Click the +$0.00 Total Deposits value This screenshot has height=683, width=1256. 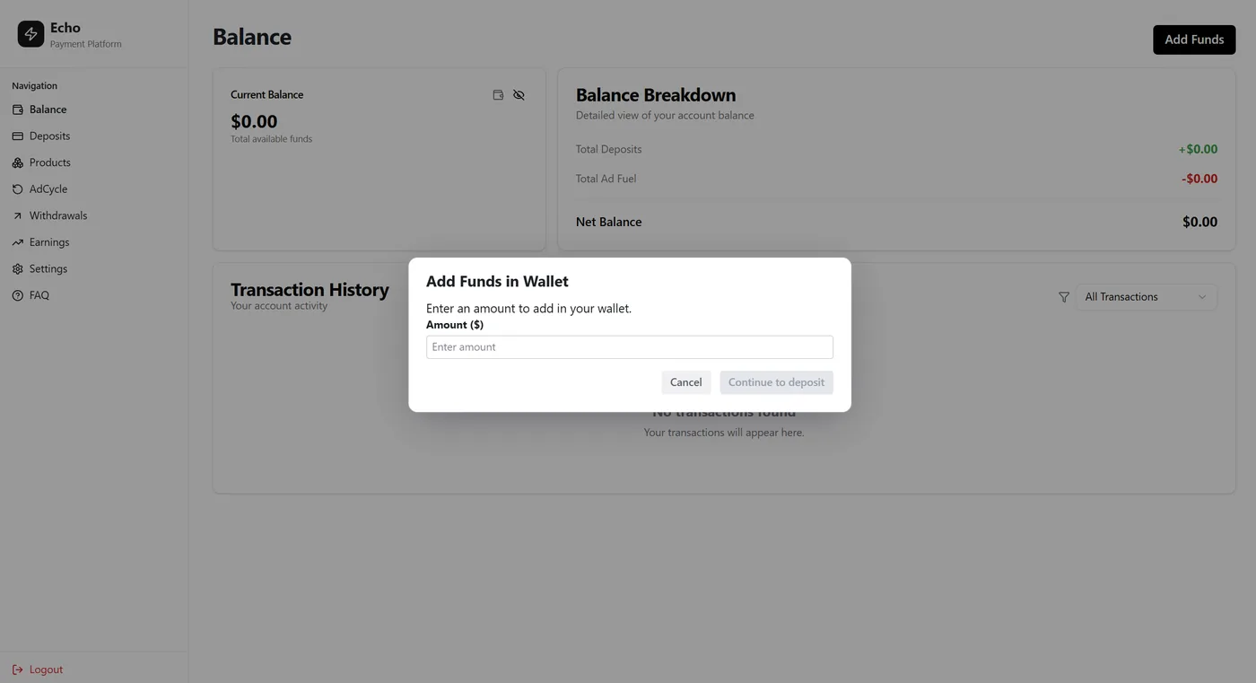[1198, 149]
